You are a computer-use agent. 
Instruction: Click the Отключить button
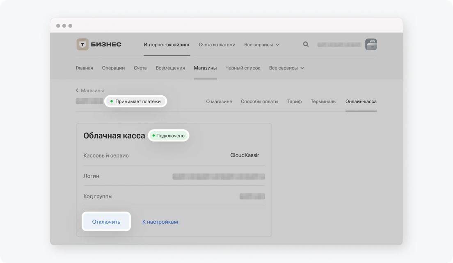point(106,221)
